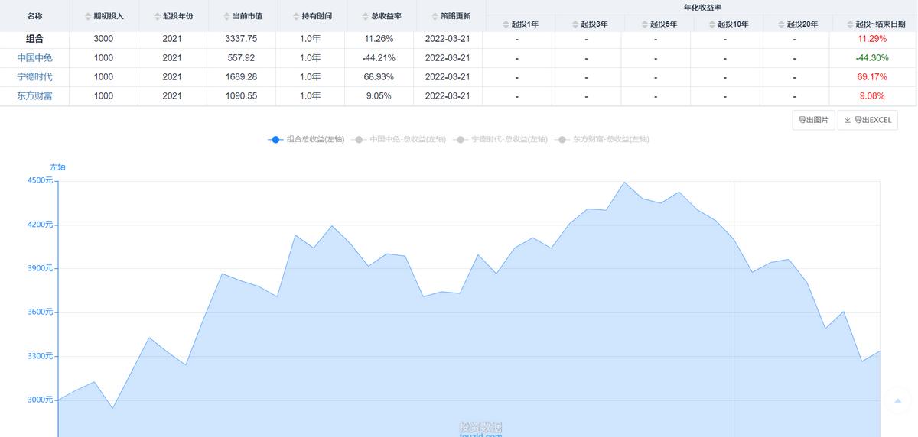This screenshot has height=437, width=918.
Task: Sort by 起投~结束日期 column arrows
Action: (x=849, y=24)
